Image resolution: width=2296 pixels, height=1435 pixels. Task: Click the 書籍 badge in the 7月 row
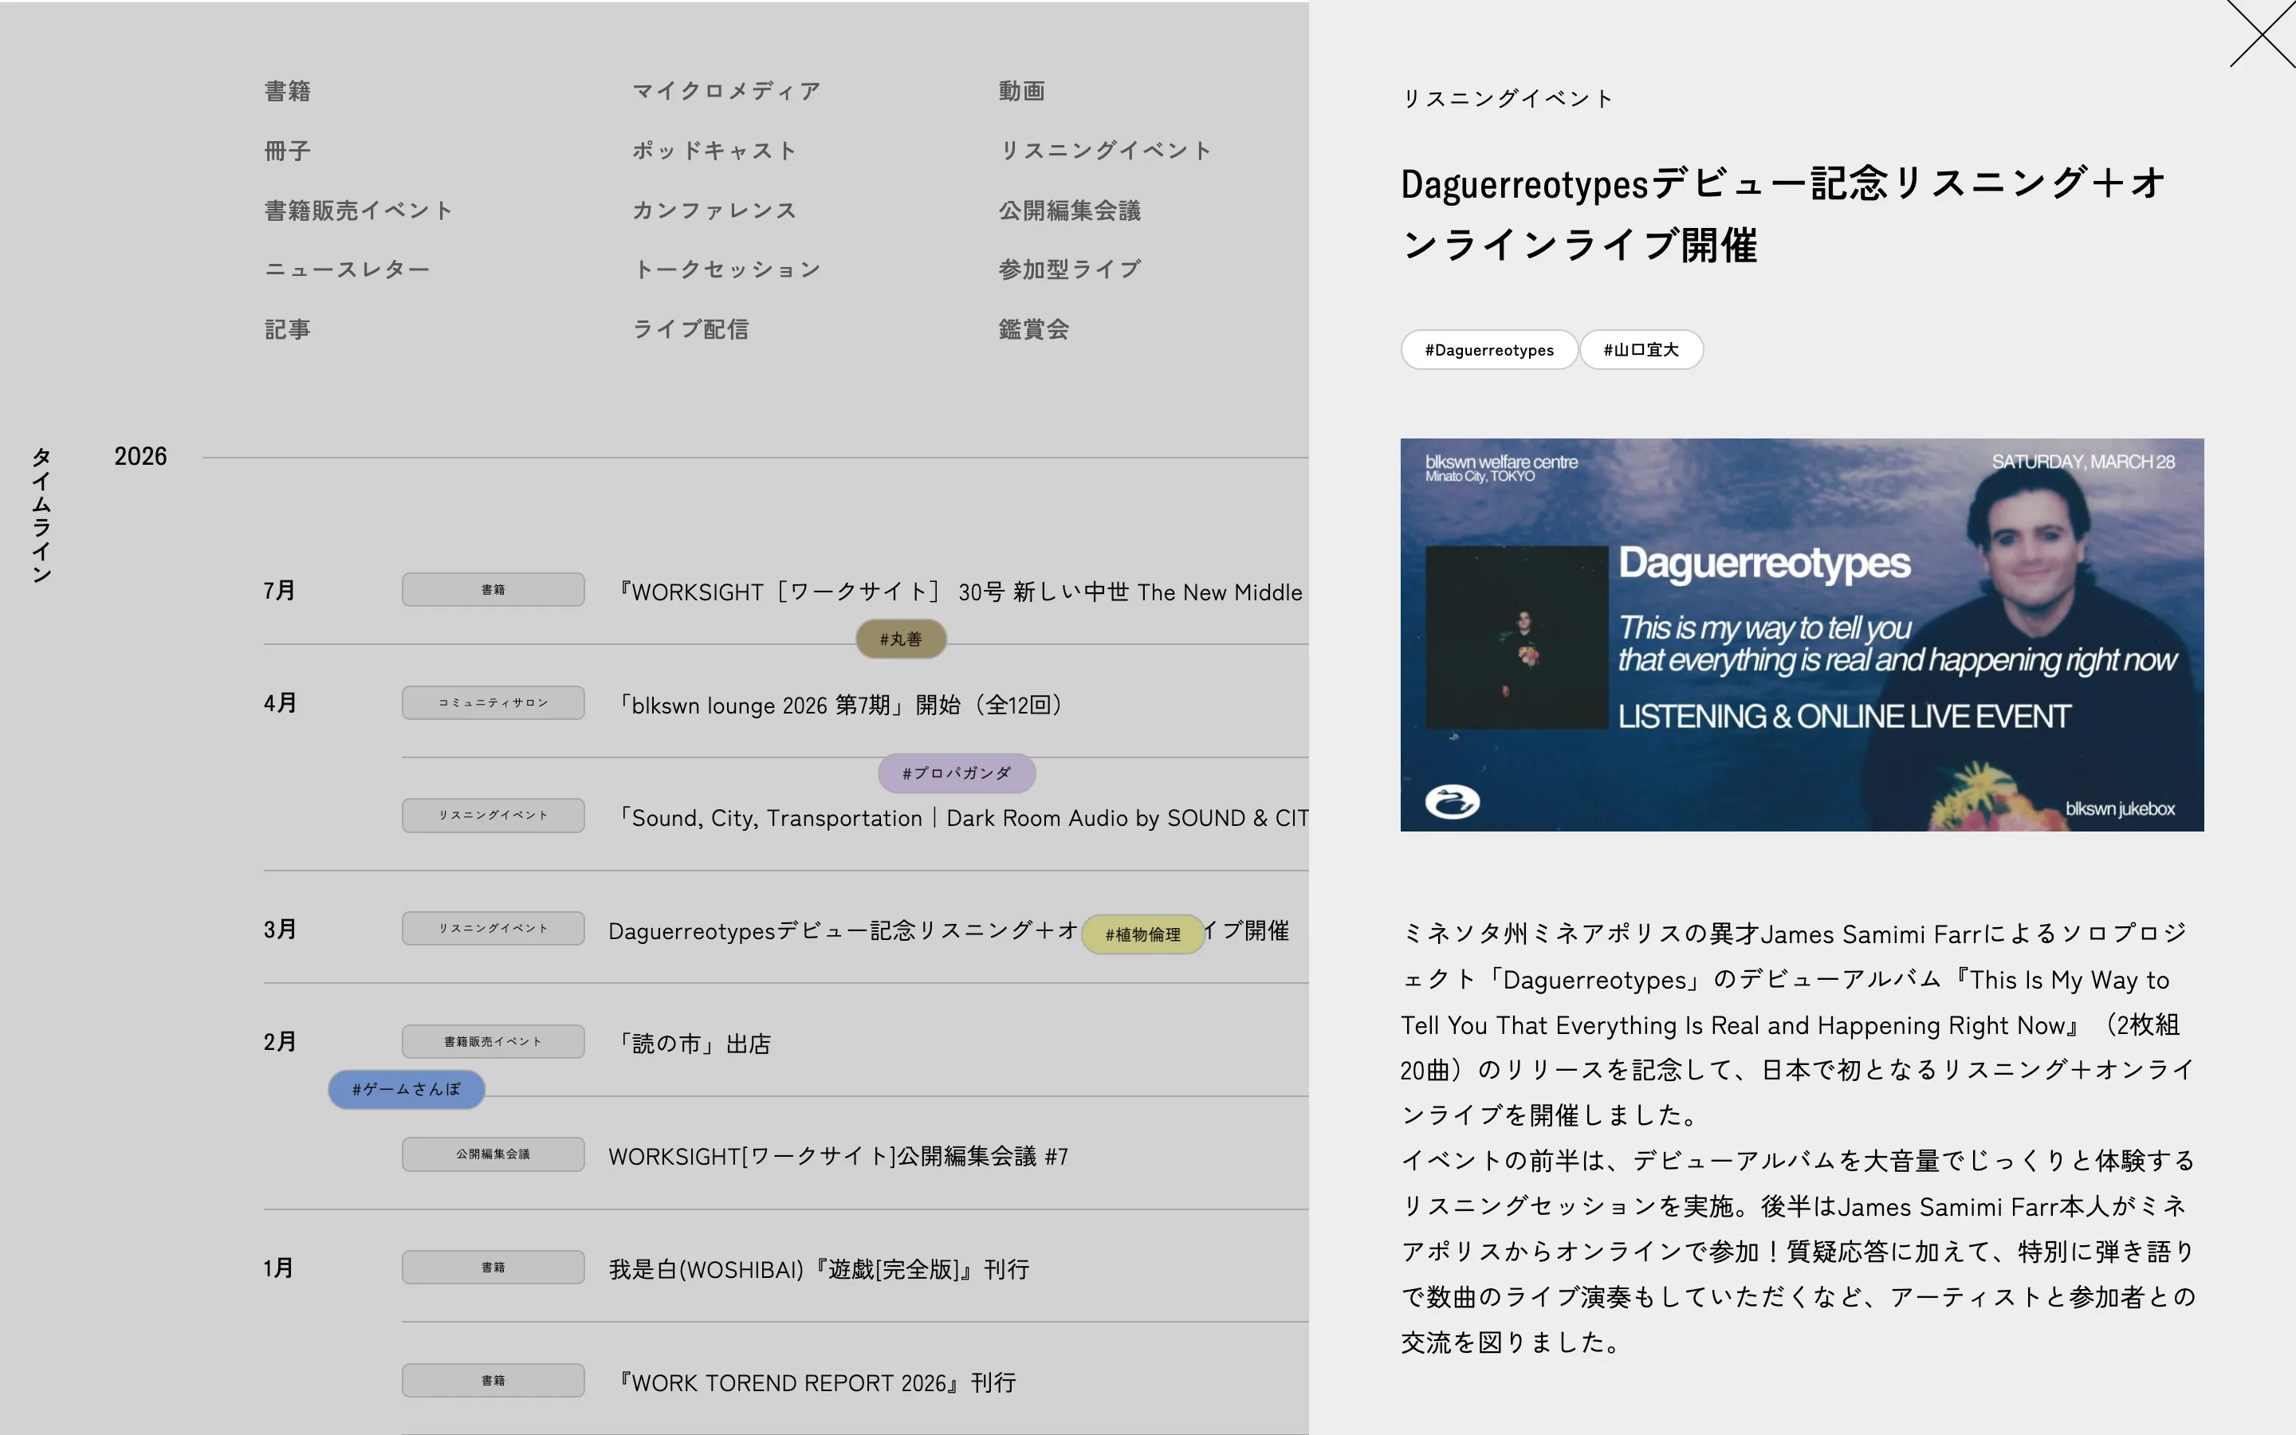[493, 589]
